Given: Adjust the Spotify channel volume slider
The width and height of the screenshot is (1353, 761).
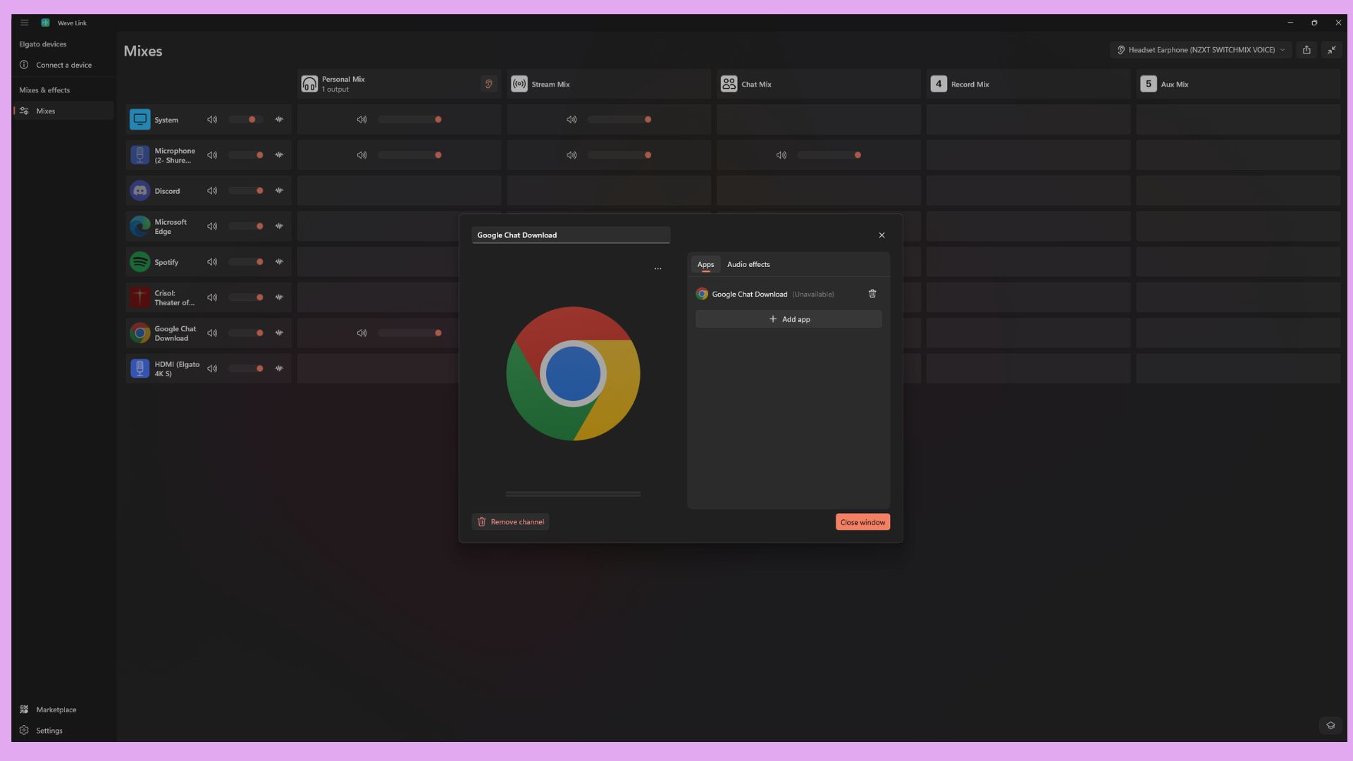Looking at the screenshot, I should [x=246, y=261].
